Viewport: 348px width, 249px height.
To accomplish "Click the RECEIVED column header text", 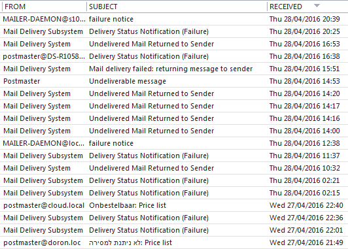I will [x=286, y=7].
